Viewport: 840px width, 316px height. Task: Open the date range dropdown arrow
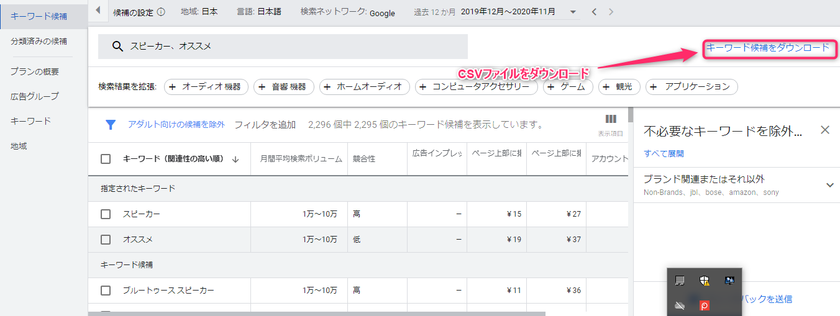[x=573, y=12]
